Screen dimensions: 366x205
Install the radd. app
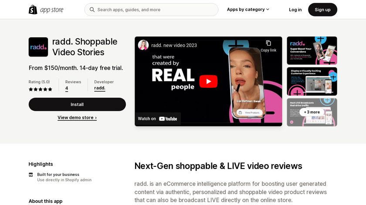coord(77,104)
